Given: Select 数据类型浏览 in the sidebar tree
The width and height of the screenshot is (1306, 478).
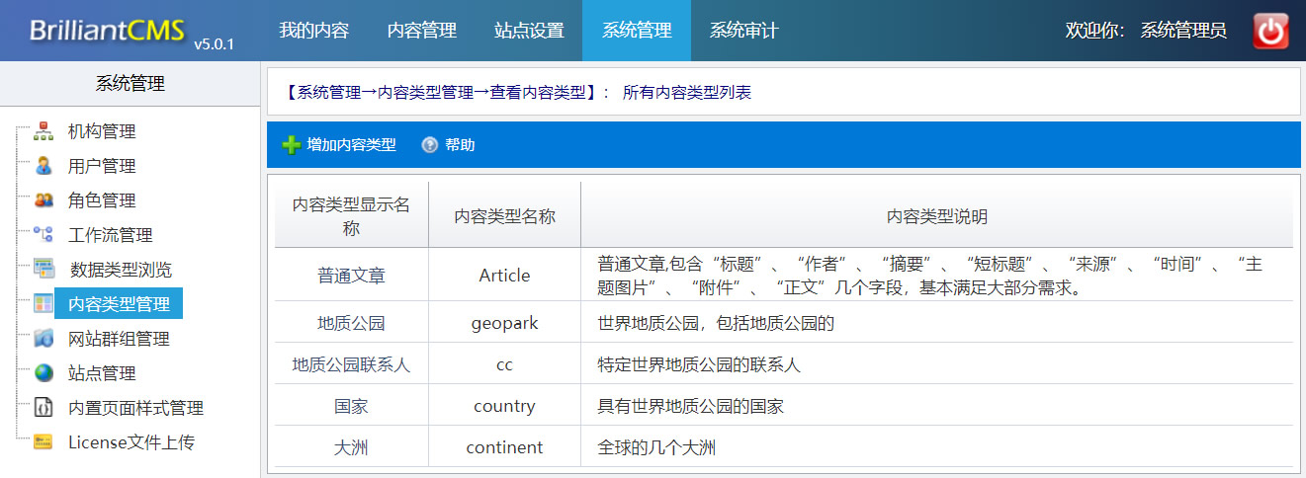Looking at the screenshot, I should tap(121, 270).
